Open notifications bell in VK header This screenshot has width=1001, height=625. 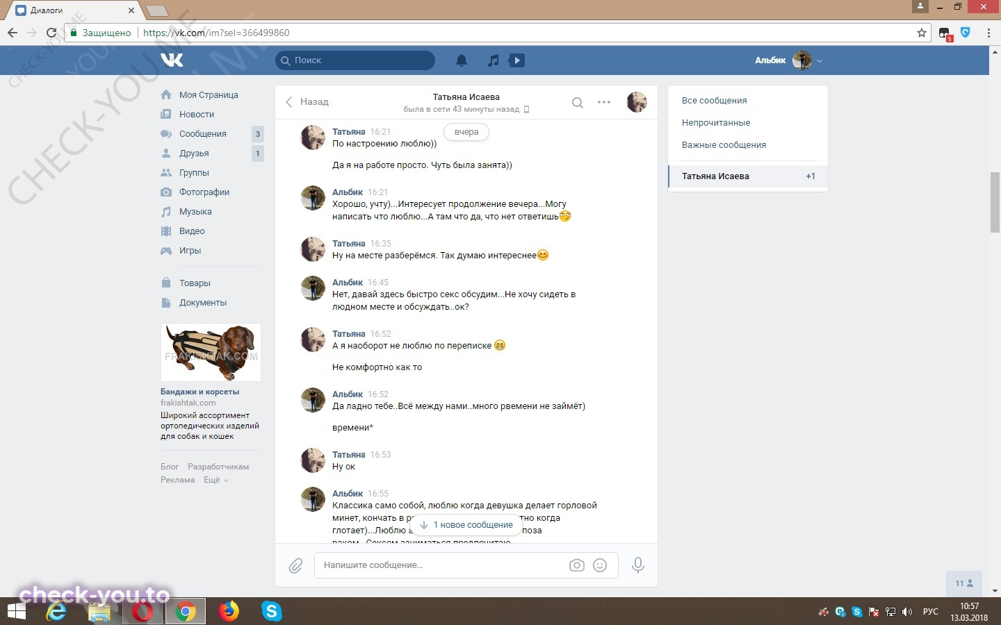(462, 60)
